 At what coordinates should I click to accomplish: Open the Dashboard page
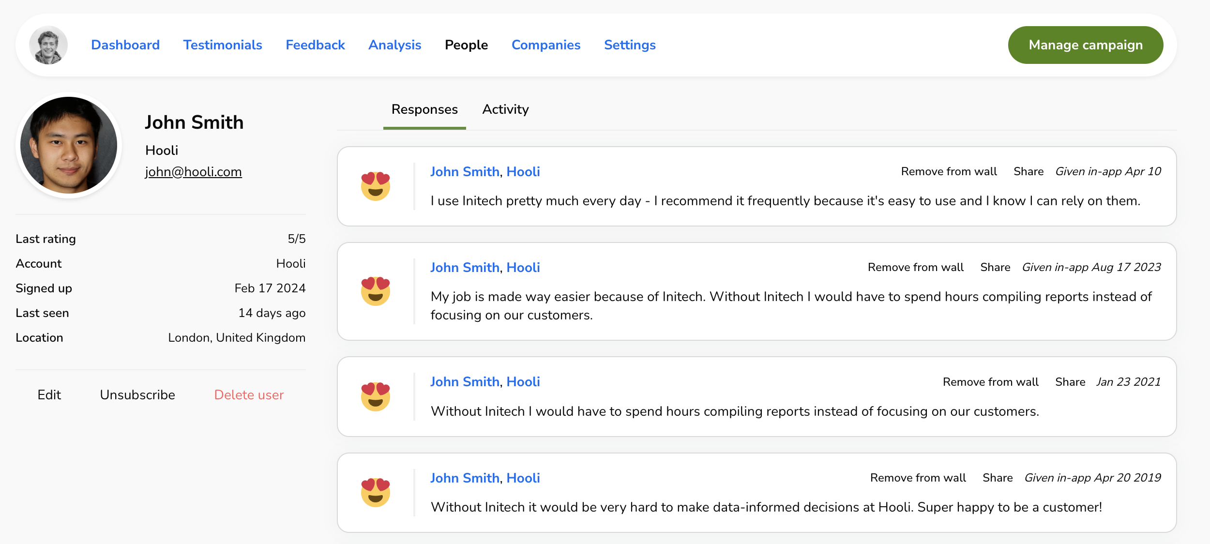(x=125, y=45)
